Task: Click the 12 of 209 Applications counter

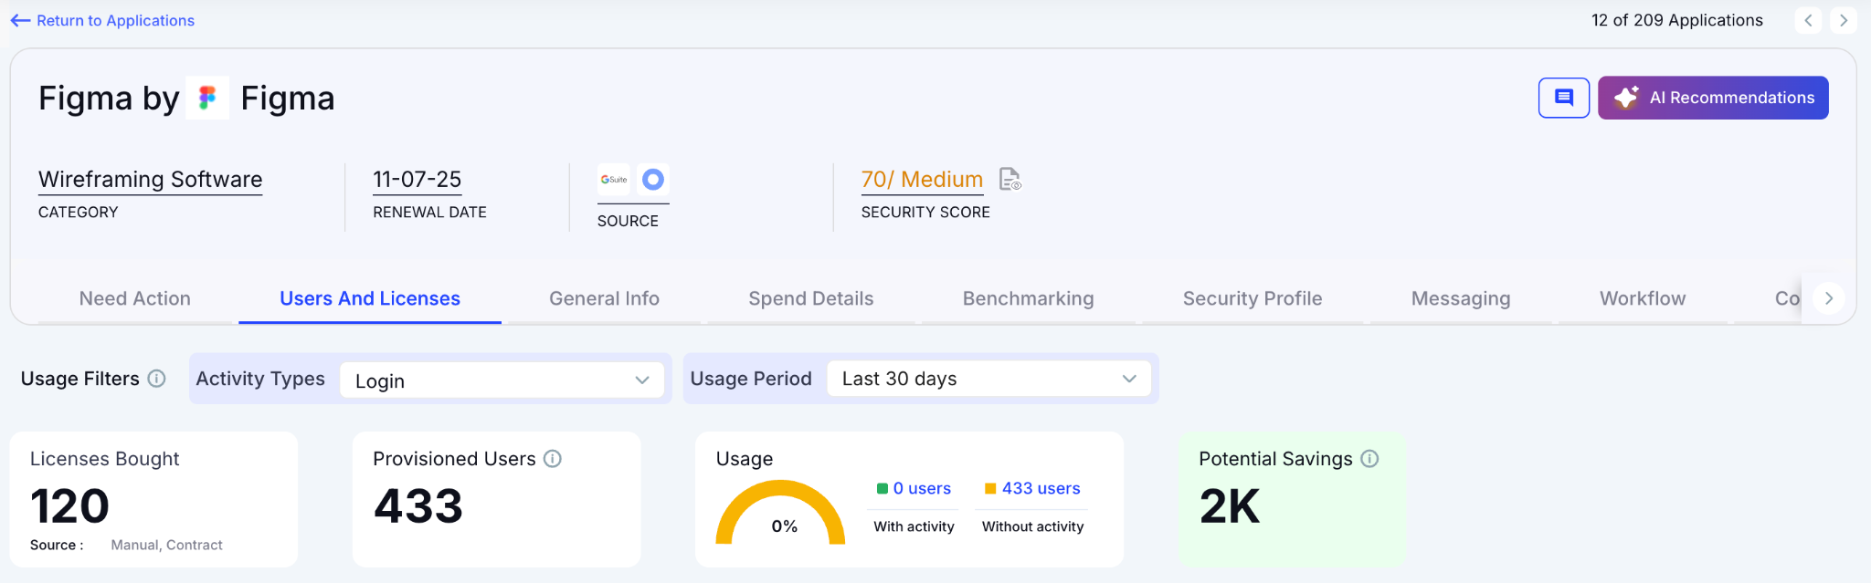Action: click(x=1676, y=20)
